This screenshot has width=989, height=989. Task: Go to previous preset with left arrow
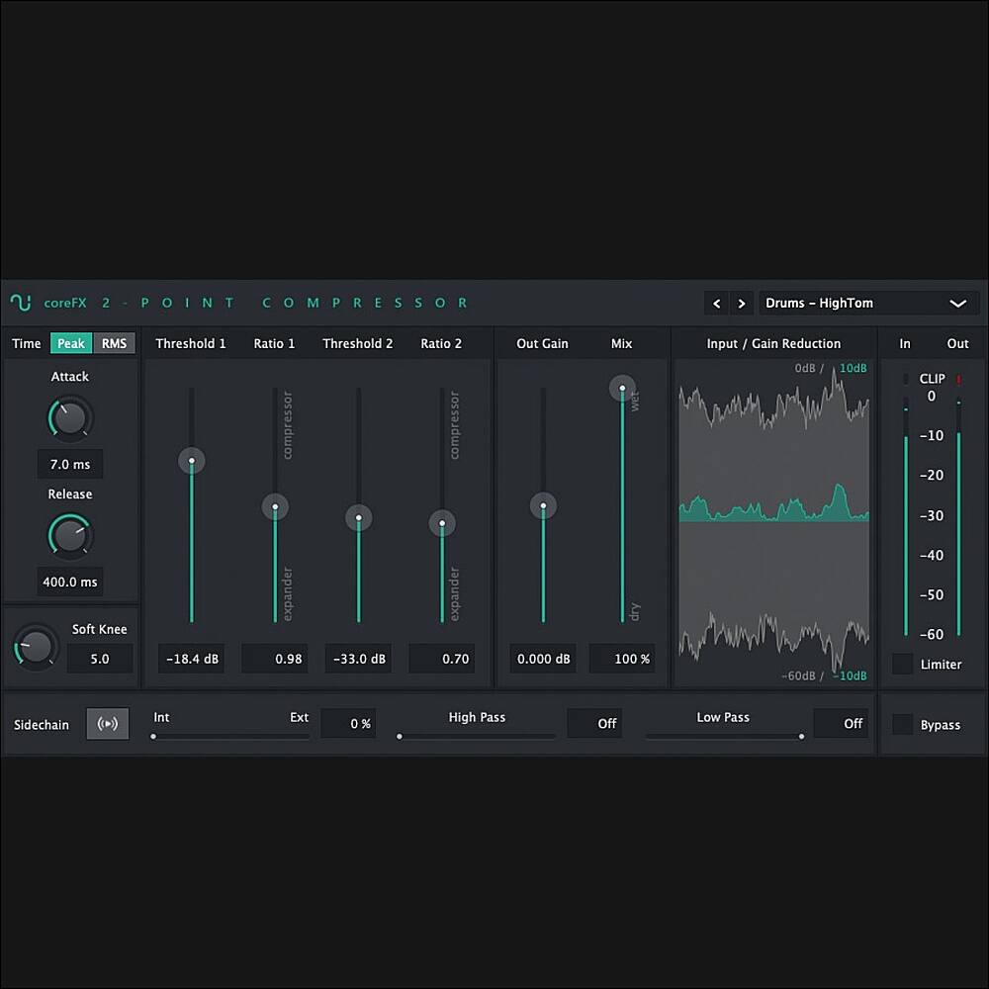point(717,304)
